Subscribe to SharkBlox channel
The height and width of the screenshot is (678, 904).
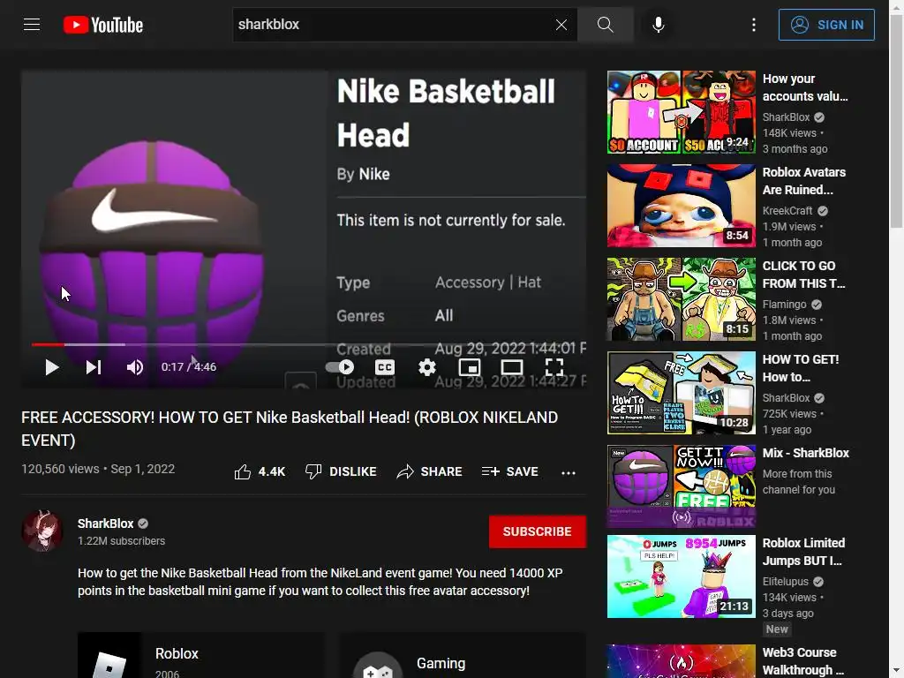(538, 531)
